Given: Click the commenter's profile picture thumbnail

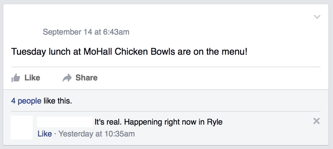Looking at the screenshot, I should [x=22, y=127].
